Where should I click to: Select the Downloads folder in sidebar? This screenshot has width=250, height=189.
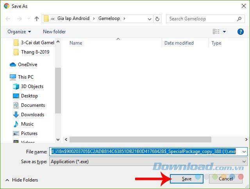(32, 115)
